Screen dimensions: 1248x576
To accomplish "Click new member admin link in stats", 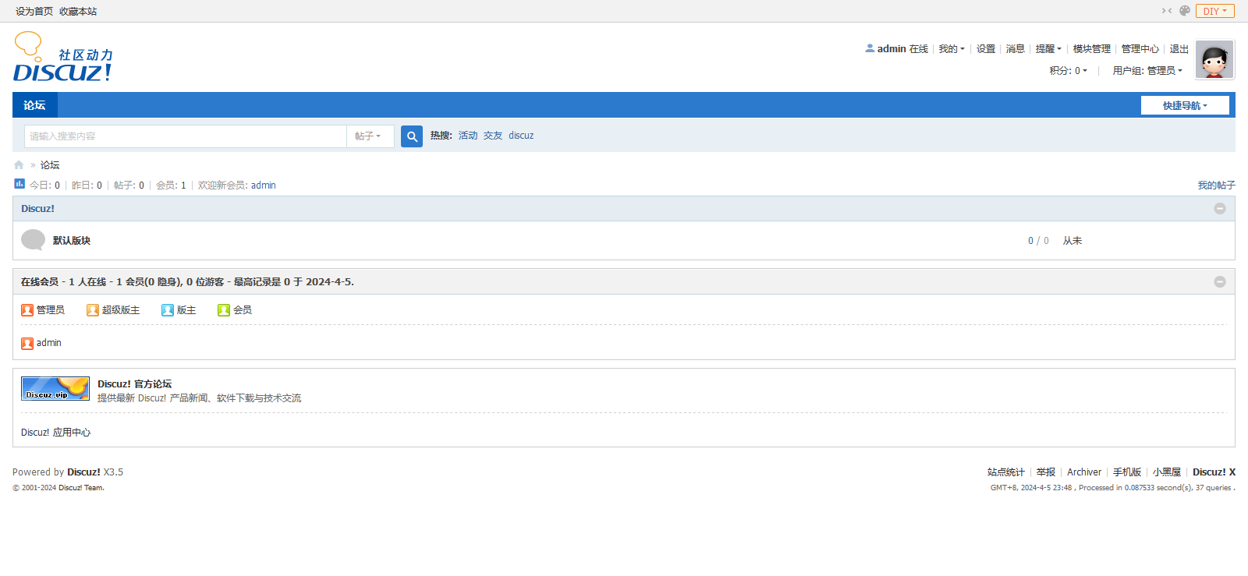I will (264, 186).
